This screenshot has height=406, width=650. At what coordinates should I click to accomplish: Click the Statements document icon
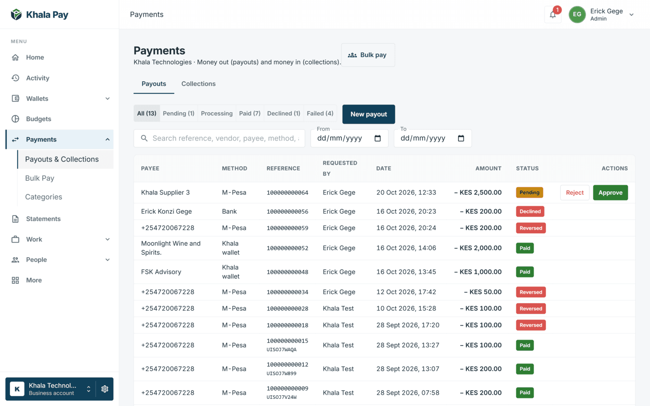click(15, 219)
